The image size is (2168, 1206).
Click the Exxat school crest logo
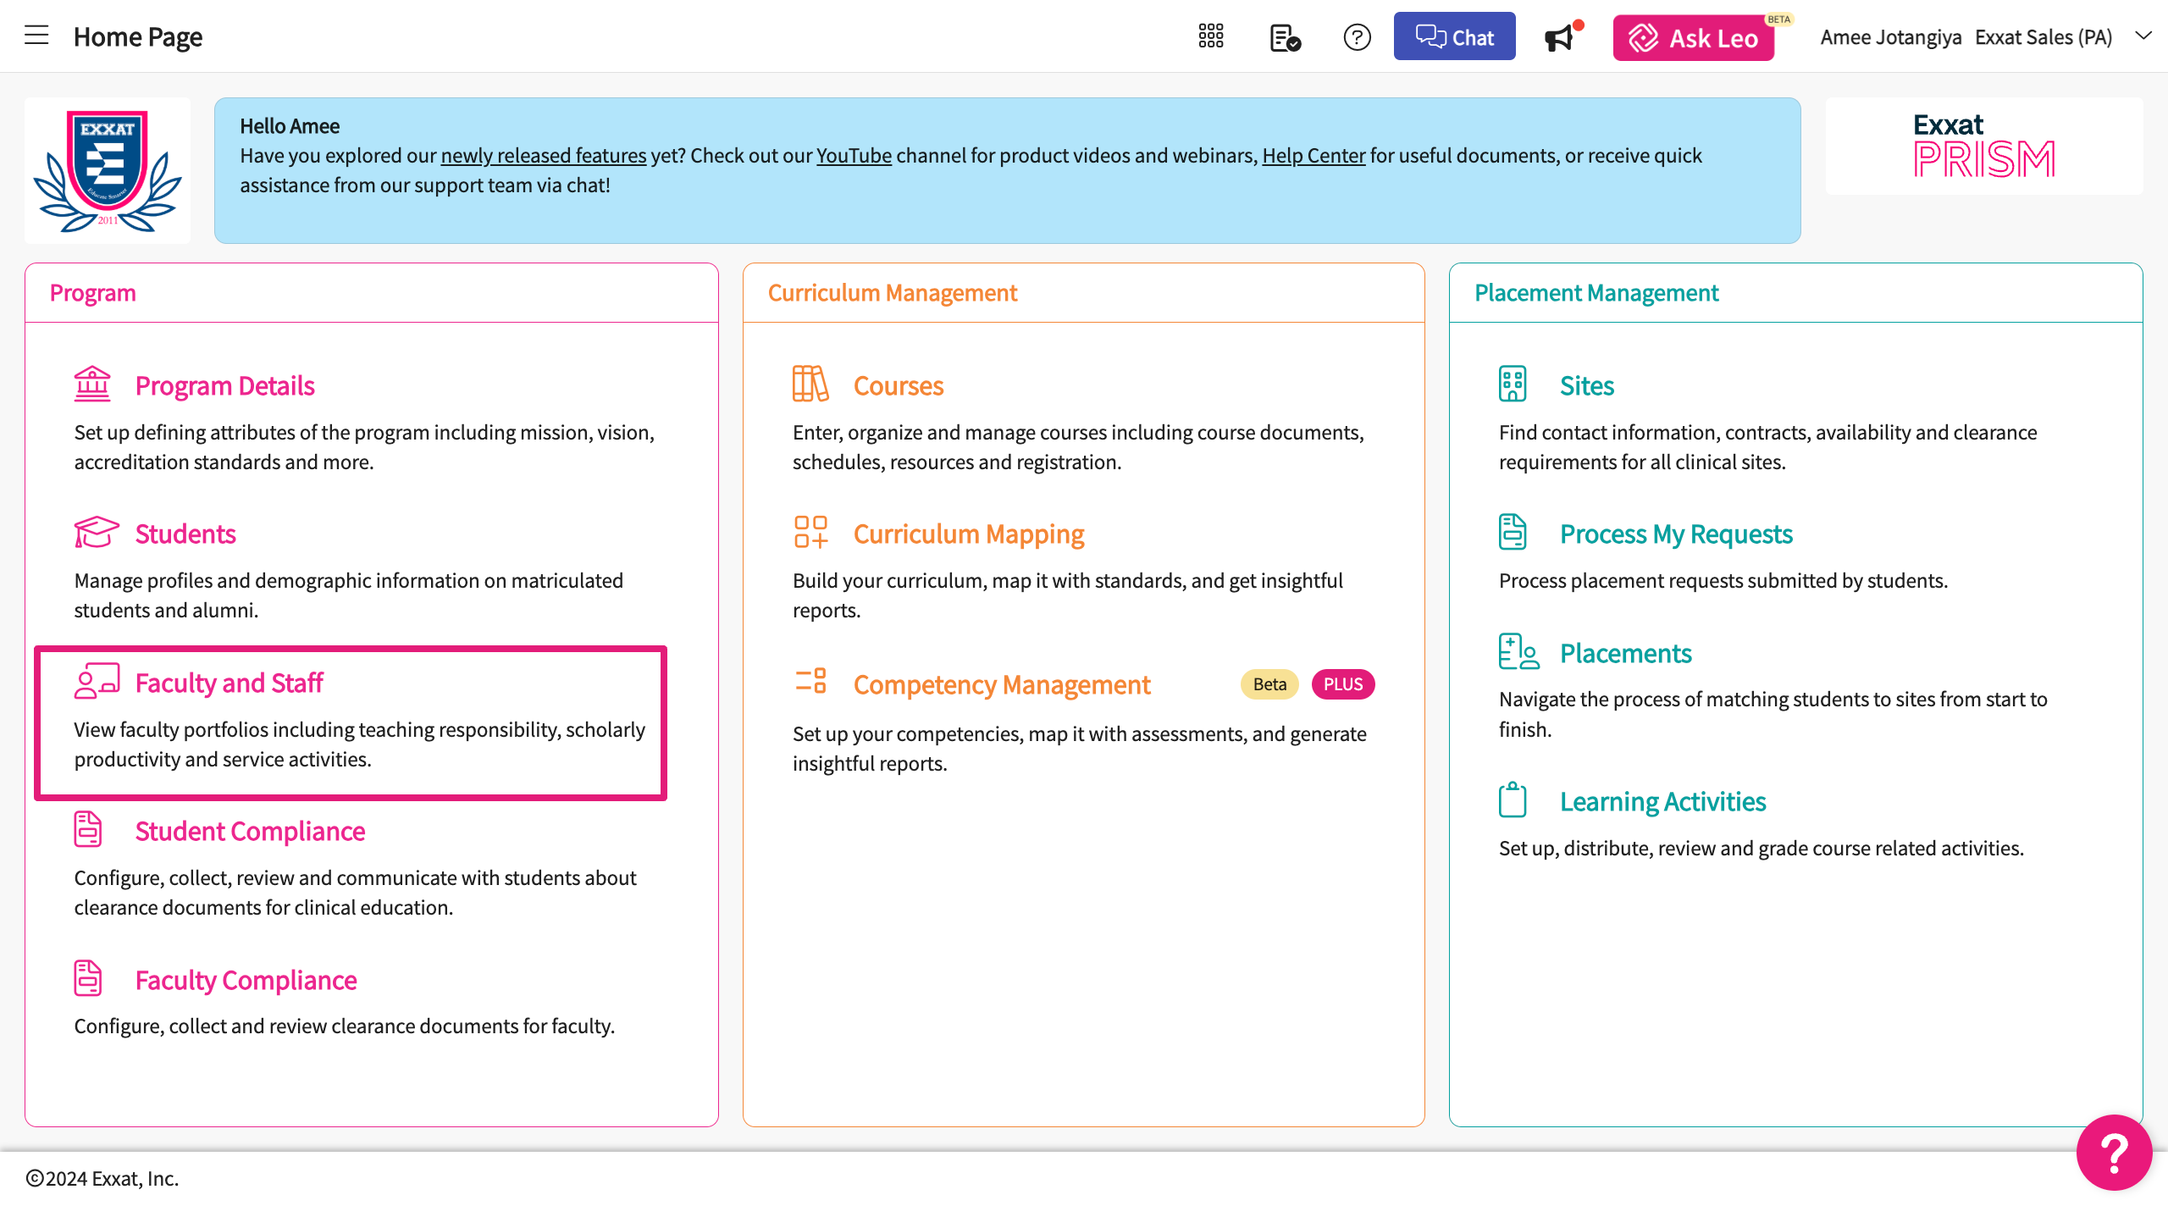click(x=108, y=170)
